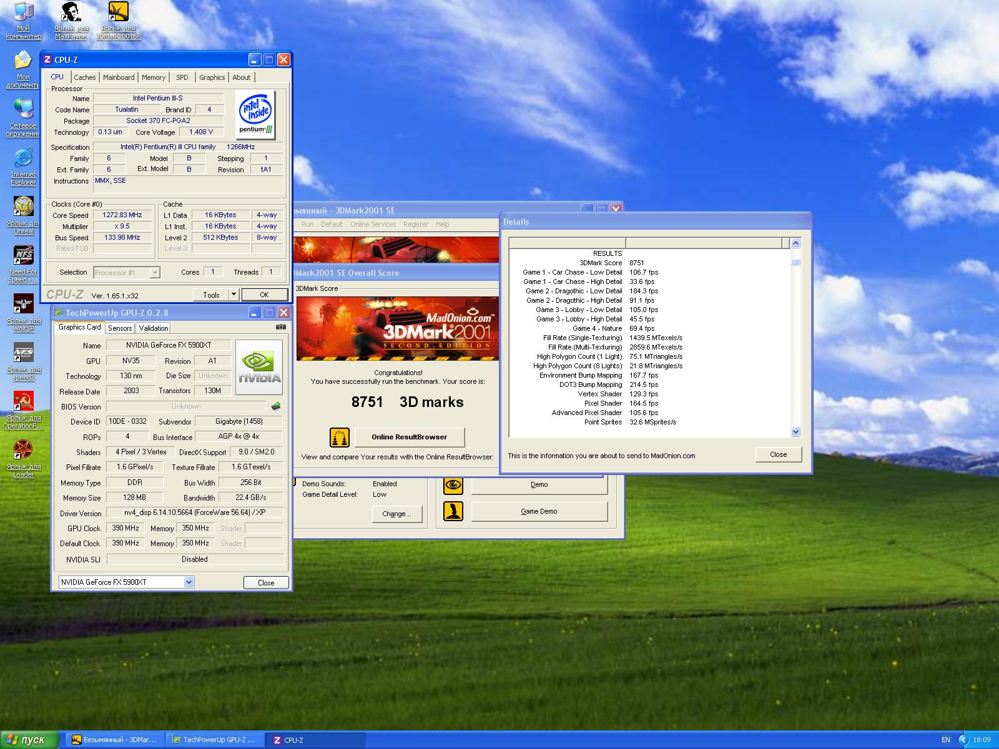Open the Мои документы folder icon

tap(23, 69)
